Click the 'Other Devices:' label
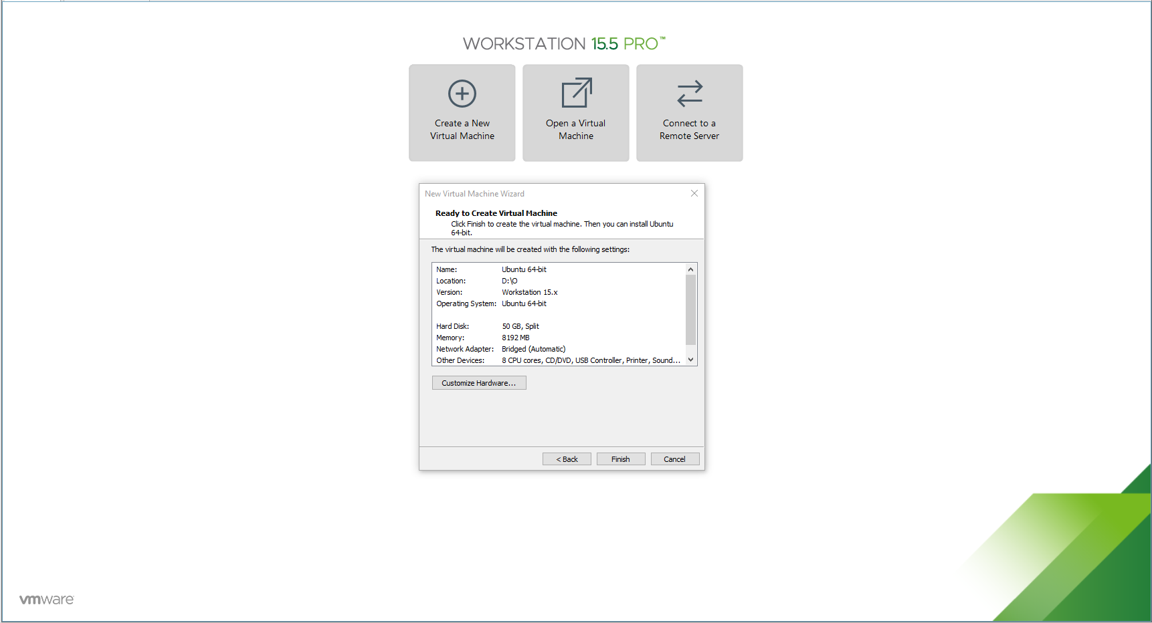 pyautogui.click(x=460, y=360)
